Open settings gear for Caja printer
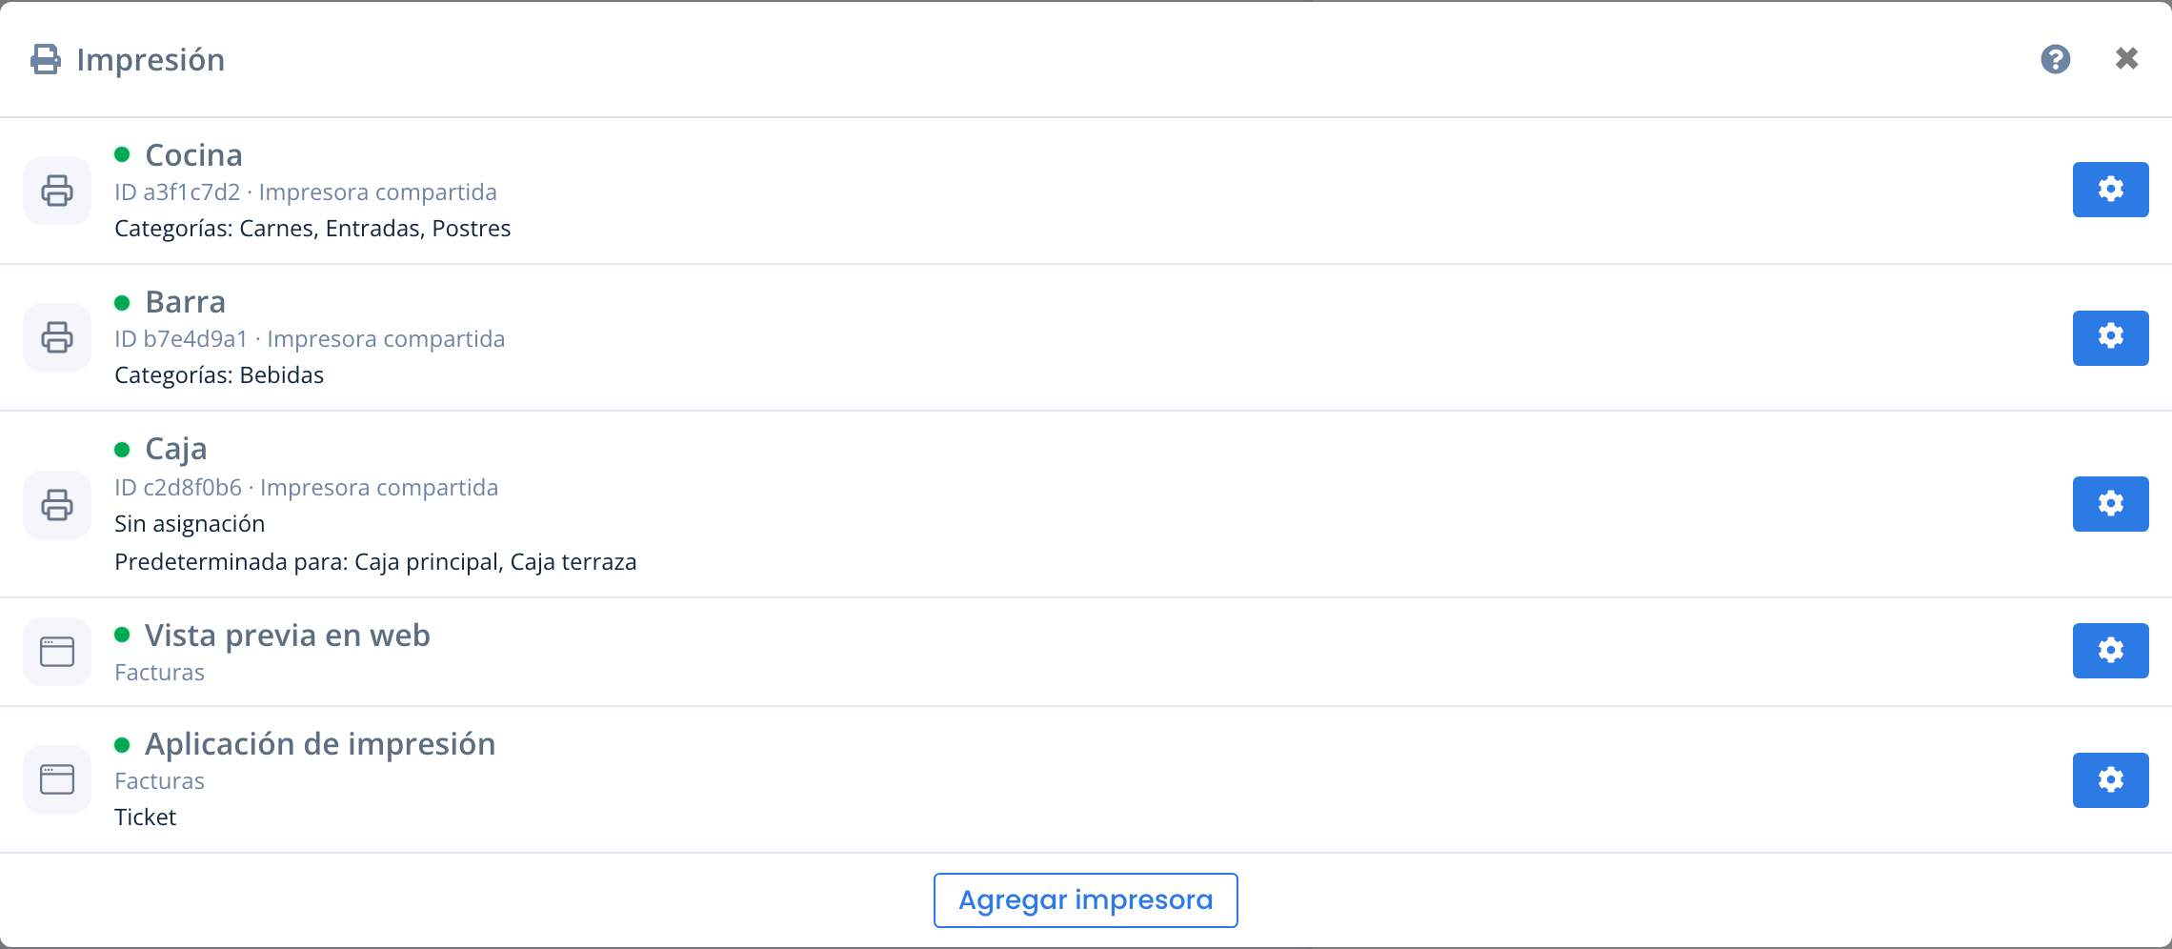The image size is (2172, 949). click(x=2110, y=504)
